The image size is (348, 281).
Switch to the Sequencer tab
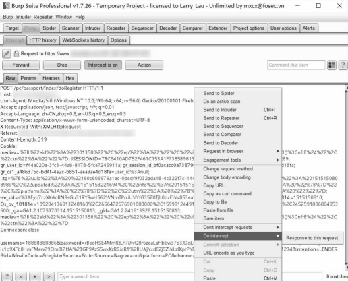tap(142, 28)
